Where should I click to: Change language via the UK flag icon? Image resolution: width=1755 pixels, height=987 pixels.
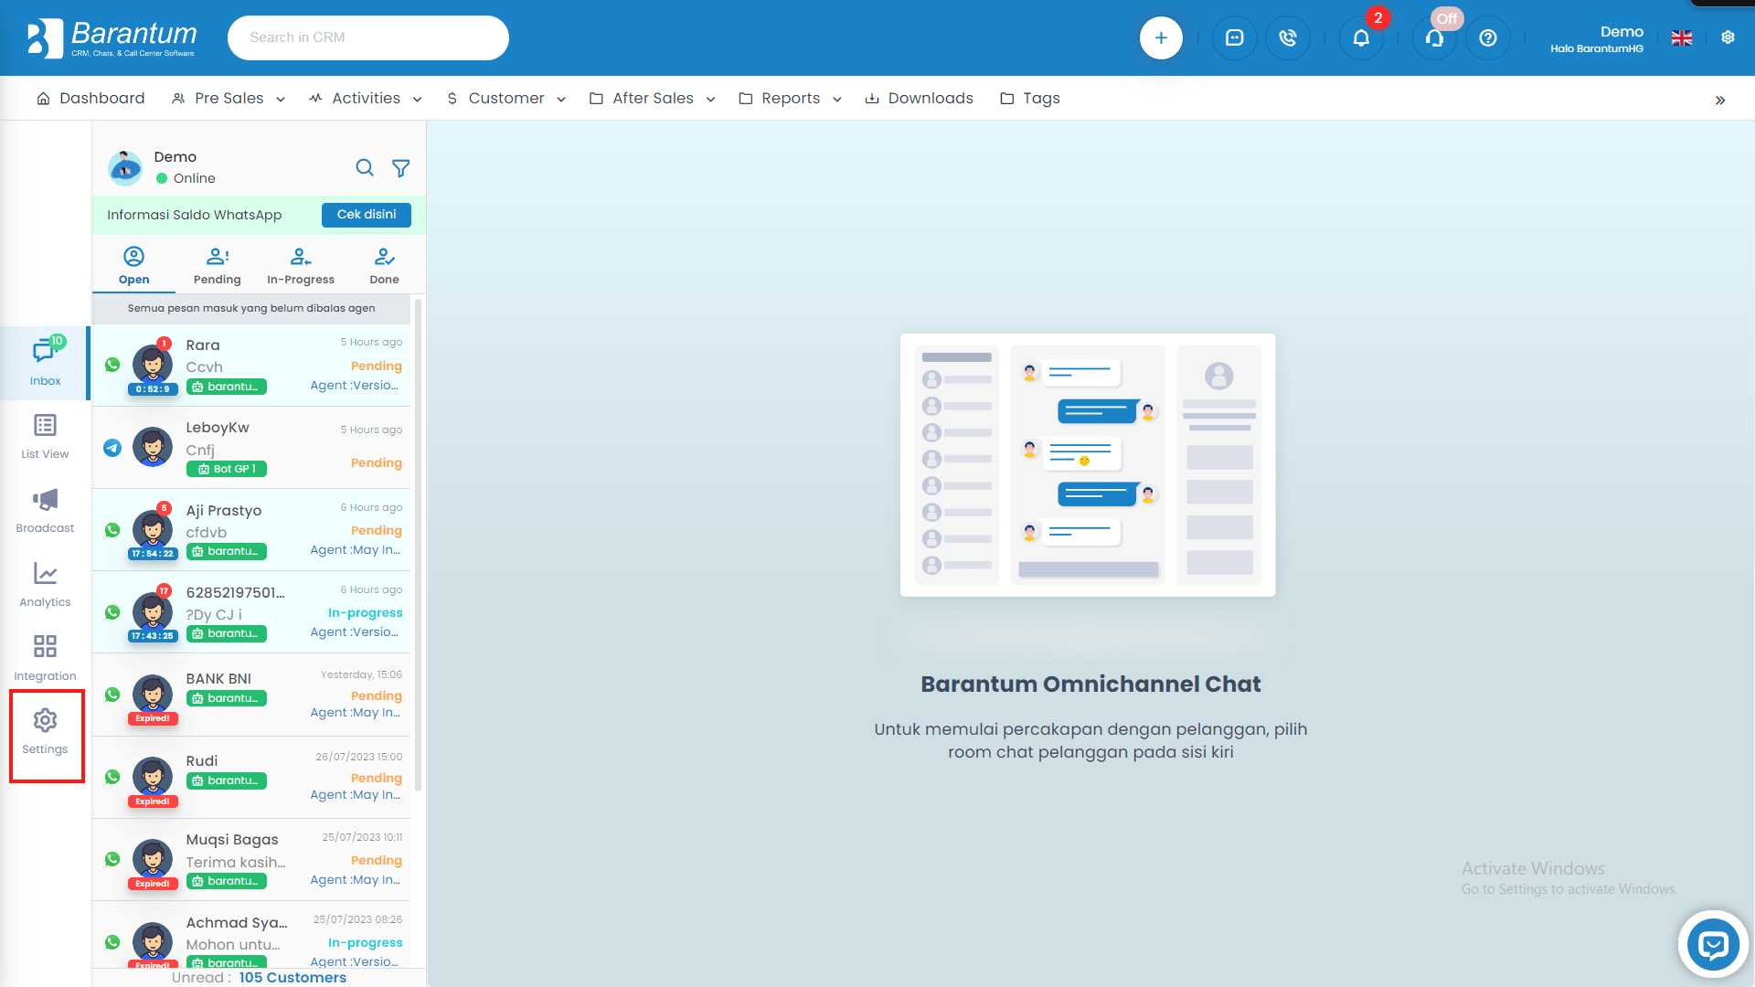[1682, 37]
